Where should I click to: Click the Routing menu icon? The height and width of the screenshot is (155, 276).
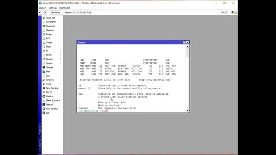[44, 59]
